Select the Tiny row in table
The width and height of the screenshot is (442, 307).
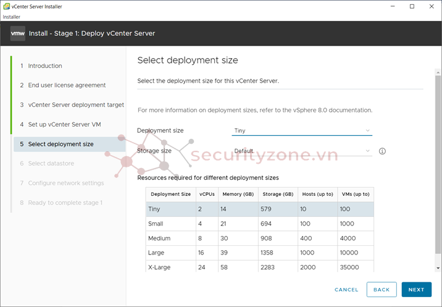tap(260, 209)
